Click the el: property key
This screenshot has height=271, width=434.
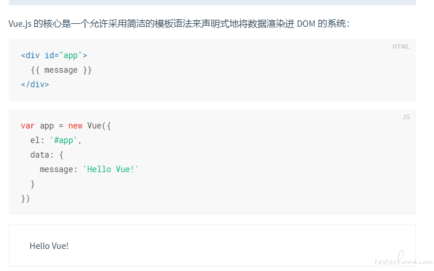click(37, 140)
